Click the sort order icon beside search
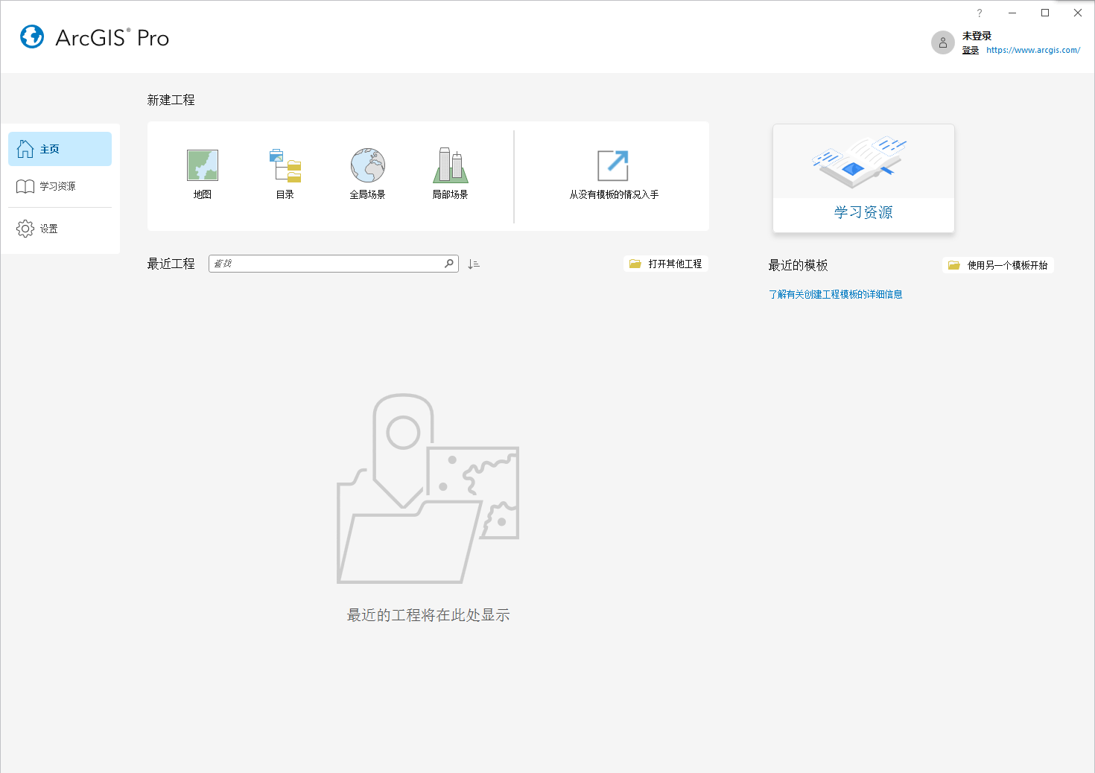Viewport: 1095px width, 773px height. (x=474, y=264)
